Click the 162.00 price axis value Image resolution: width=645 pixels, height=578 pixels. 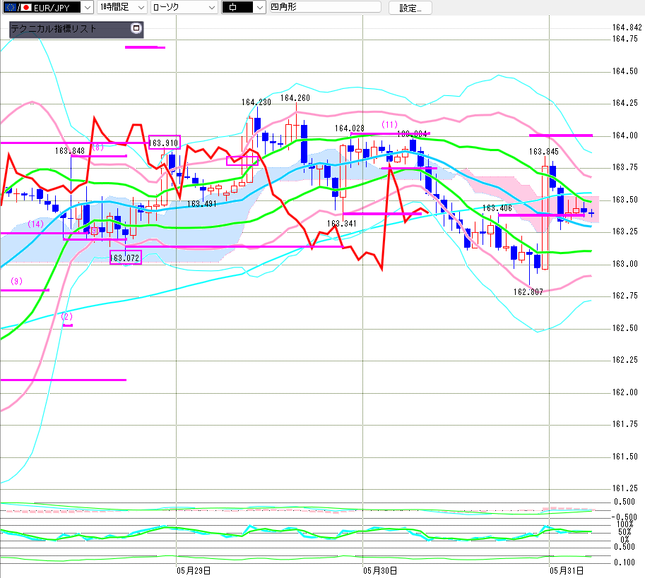[x=625, y=392]
